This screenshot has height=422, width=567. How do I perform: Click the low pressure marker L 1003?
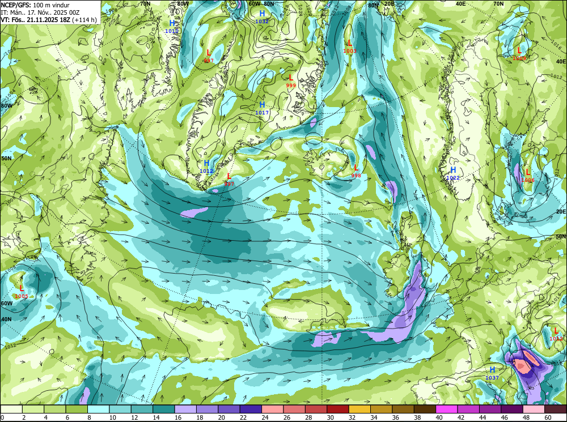point(350,46)
